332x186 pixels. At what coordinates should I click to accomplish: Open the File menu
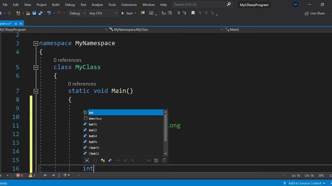(5, 5)
